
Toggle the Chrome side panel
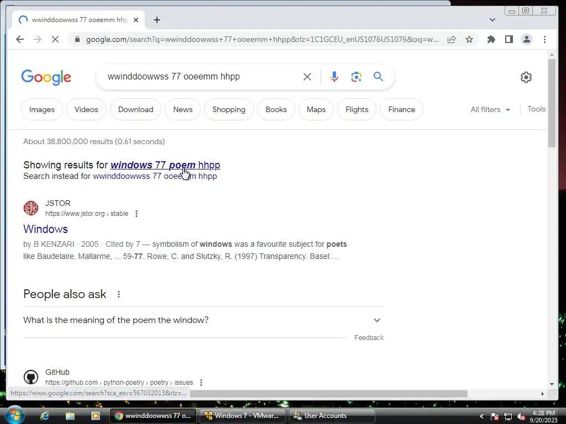[x=509, y=39]
